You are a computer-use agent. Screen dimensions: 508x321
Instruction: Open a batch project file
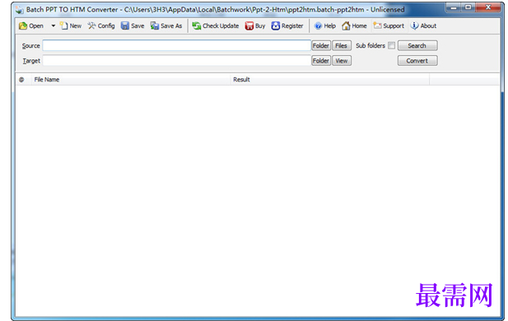click(31, 26)
